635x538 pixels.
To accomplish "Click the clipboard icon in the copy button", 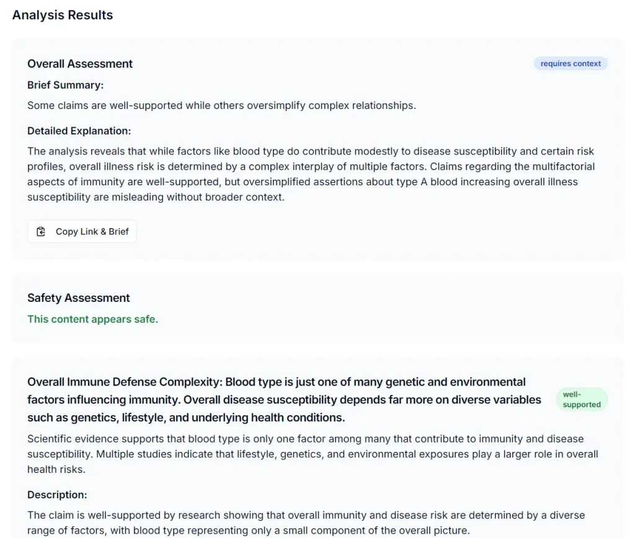I will (x=41, y=232).
